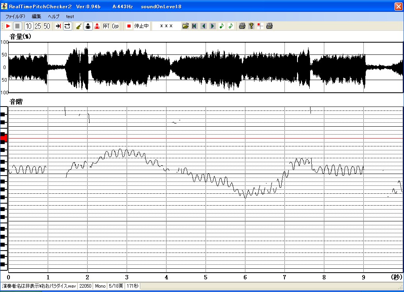This screenshot has height=292, width=404.
Task: Click the 171秒 duration status cell
Action: (x=133, y=286)
